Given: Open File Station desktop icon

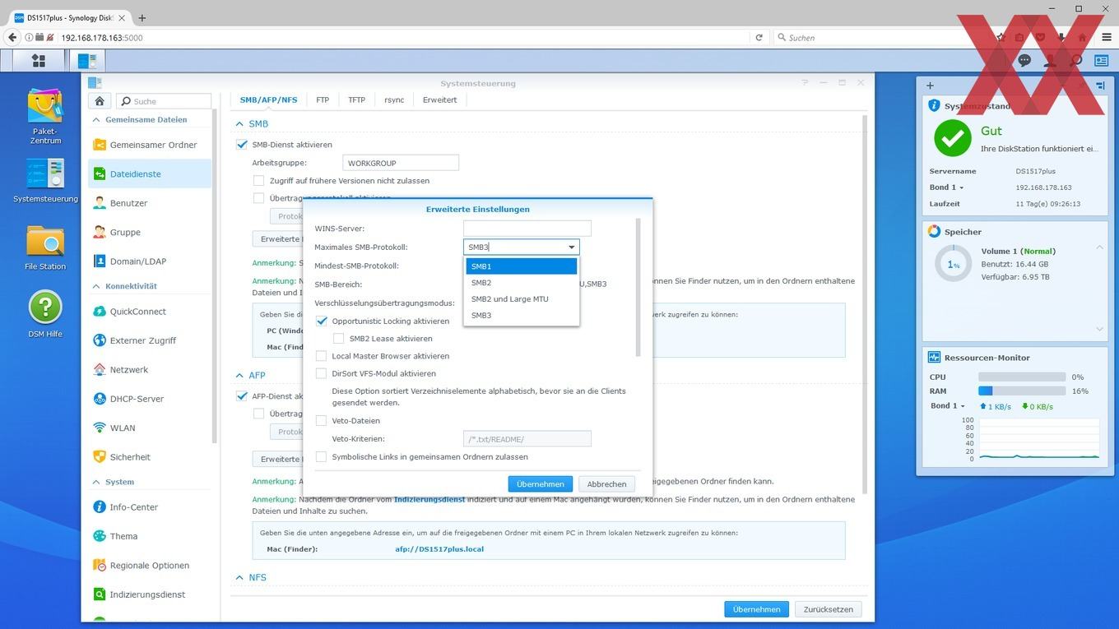Looking at the screenshot, I should pyautogui.click(x=46, y=248).
